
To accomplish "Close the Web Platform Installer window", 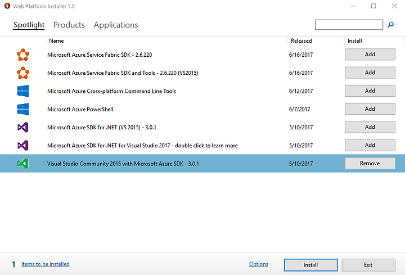I will [x=394, y=6].
